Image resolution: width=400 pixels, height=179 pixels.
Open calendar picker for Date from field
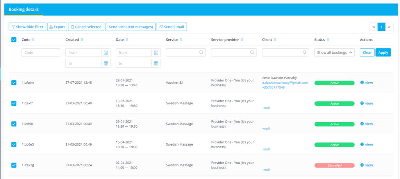(156, 53)
